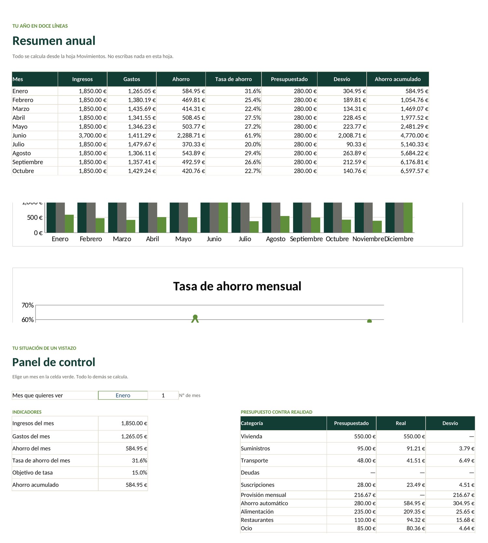
Task: Select the green Enero month cell
Action: [123, 395]
